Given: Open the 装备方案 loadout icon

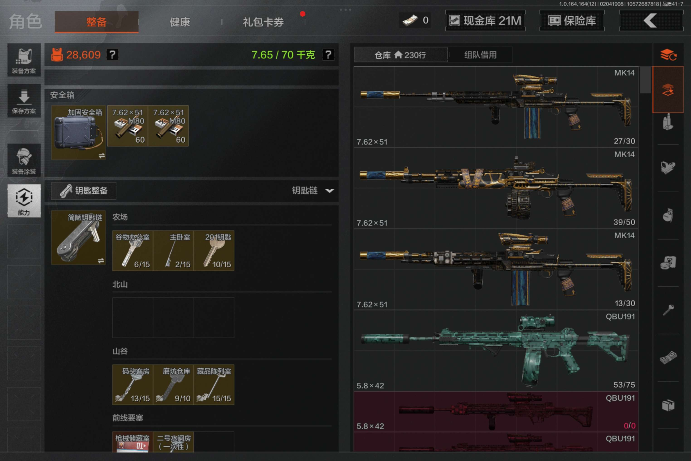Looking at the screenshot, I should point(24,60).
